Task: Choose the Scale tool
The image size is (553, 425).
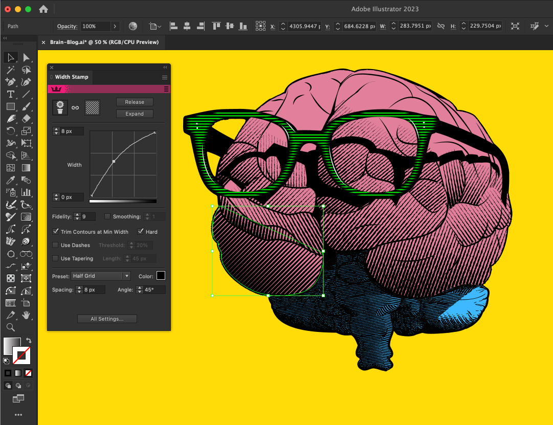Action: pos(26,131)
